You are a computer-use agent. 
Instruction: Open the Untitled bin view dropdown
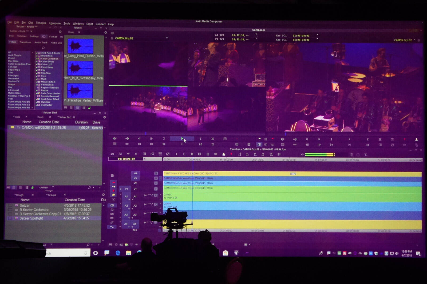tap(53, 187)
